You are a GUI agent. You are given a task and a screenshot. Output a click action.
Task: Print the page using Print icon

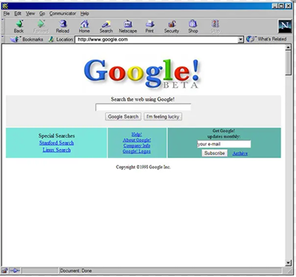pos(149,27)
